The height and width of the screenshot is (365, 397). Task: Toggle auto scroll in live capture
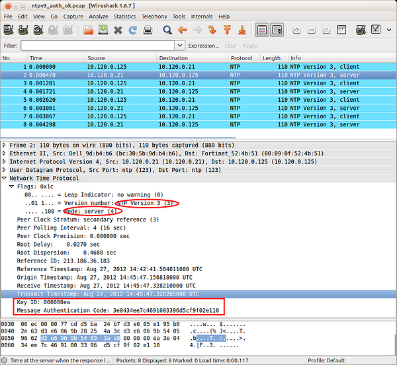[x=277, y=30]
